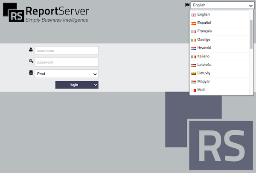The width and height of the screenshot is (256, 173).
Task: Open the Prod database selector
Action: tap(67, 74)
